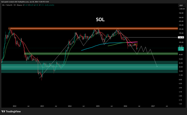The width and height of the screenshot is (187, 115).
Task: Click the 760.00 price axis label
Action: point(181,13)
